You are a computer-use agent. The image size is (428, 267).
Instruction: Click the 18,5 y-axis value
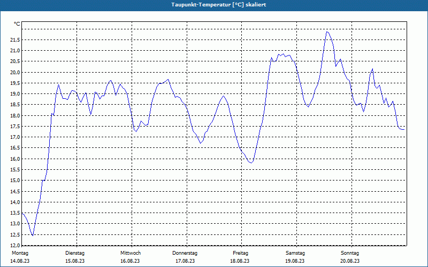click(15, 105)
